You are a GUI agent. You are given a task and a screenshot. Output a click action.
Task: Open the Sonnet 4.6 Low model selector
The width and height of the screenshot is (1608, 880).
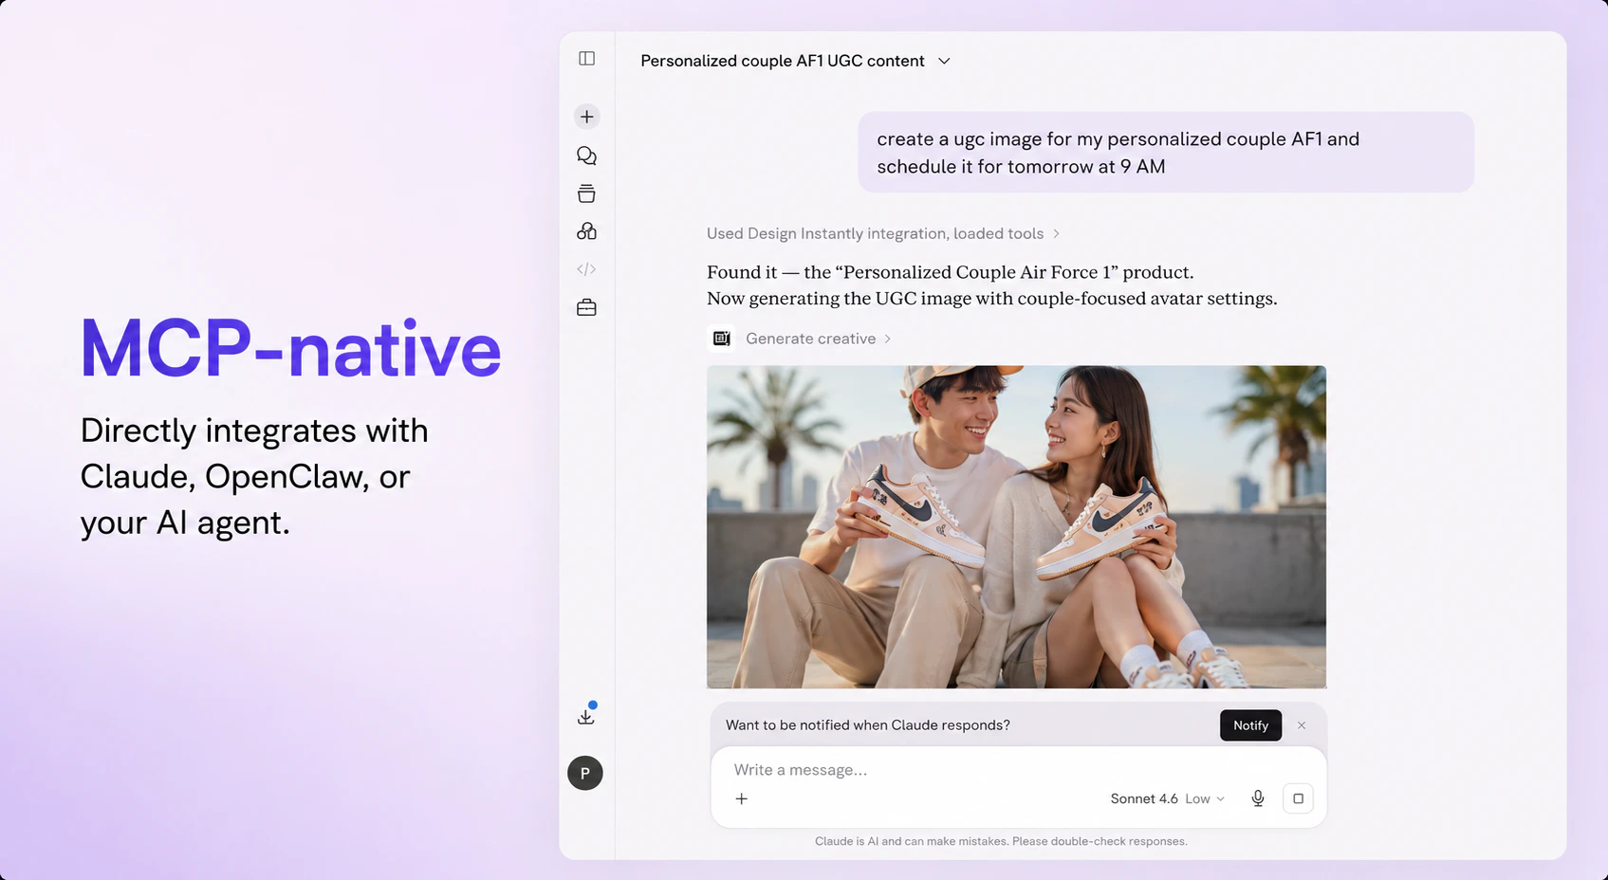[1167, 798]
